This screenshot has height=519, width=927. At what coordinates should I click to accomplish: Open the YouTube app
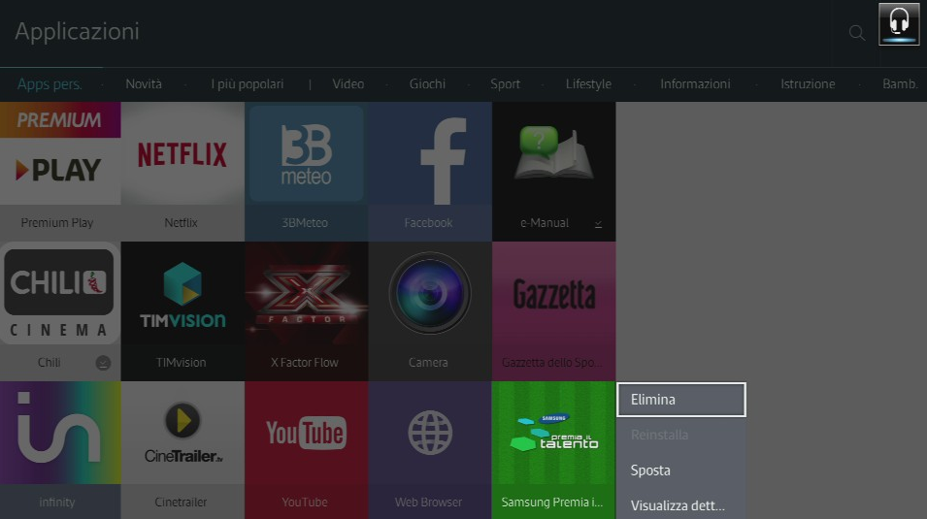306,450
